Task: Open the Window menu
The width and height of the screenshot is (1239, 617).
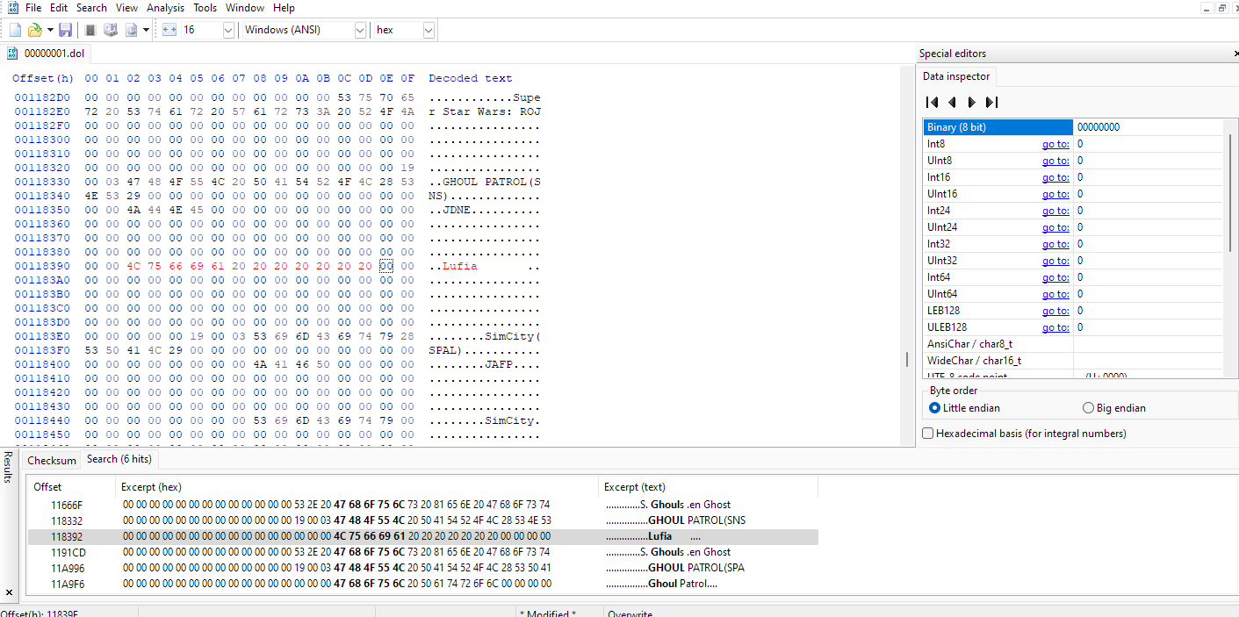Action: 245,7
